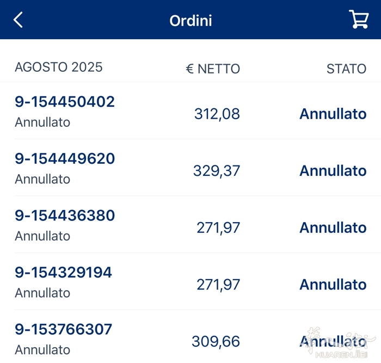
Task: Click the STATO column header
Action: (x=347, y=69)
